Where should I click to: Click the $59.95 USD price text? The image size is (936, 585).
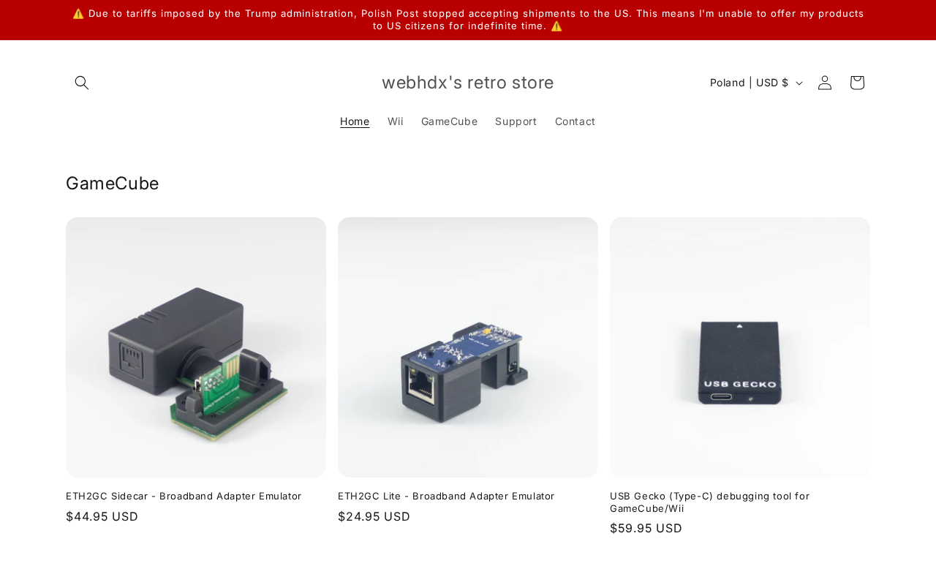[x=646, y=528]
